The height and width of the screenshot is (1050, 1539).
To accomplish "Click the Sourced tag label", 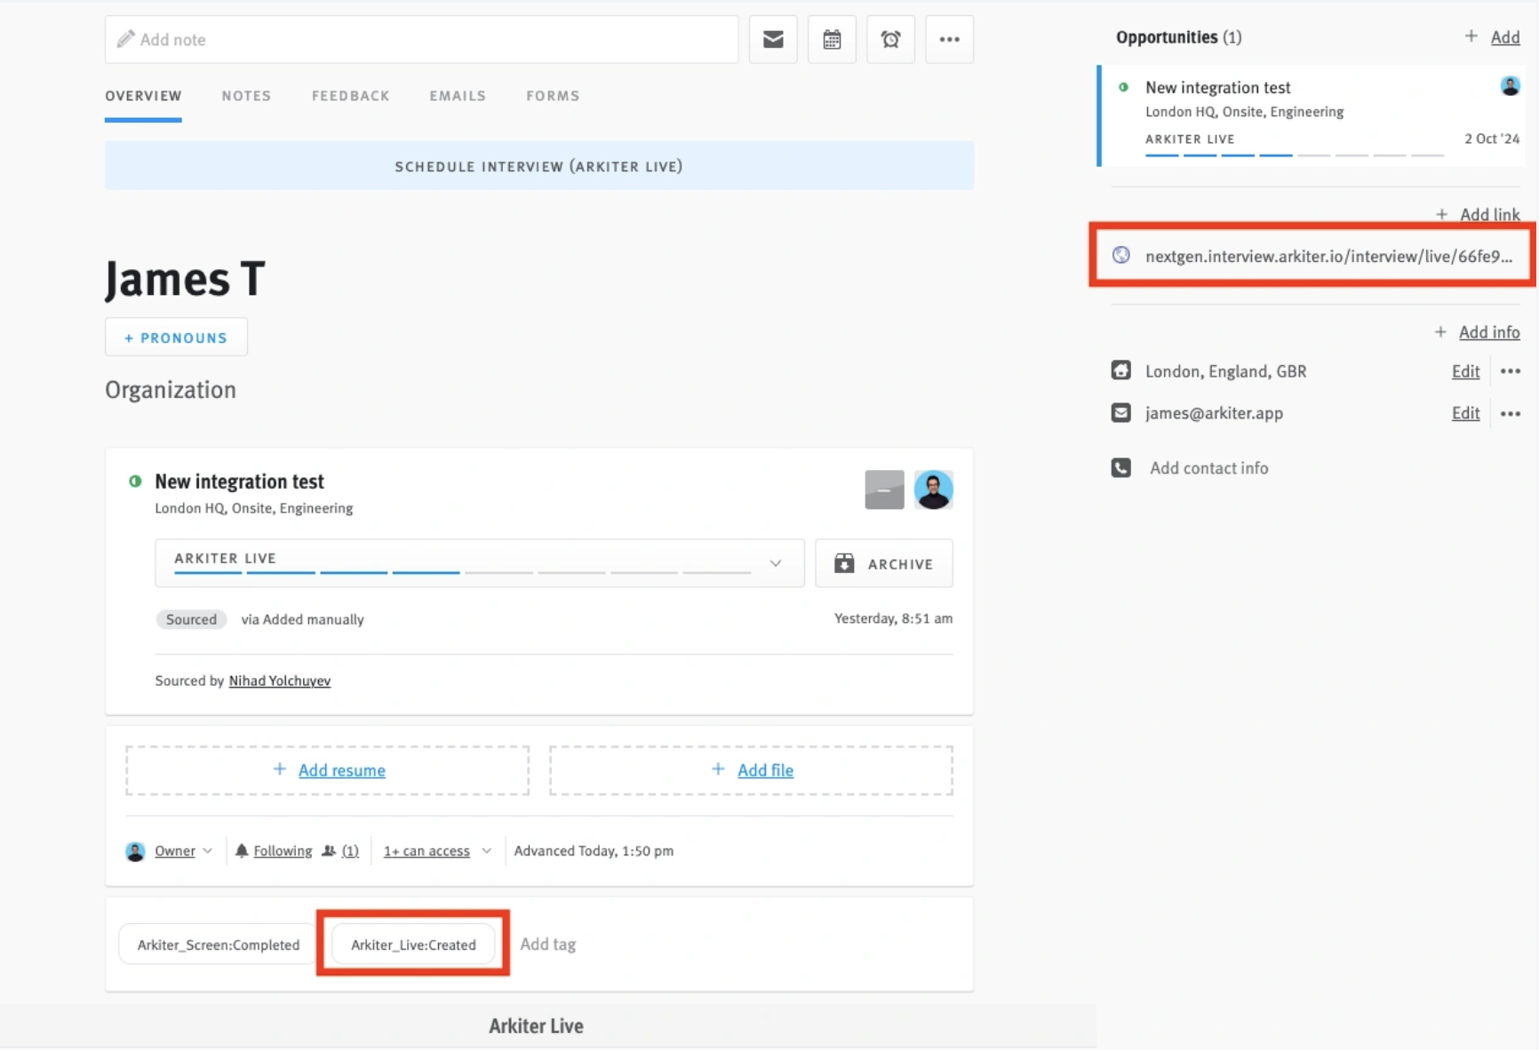I will coord(191,619).
